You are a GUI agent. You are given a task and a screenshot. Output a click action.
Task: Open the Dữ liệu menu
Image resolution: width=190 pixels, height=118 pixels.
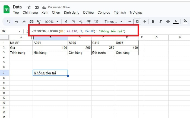(88, 13)
